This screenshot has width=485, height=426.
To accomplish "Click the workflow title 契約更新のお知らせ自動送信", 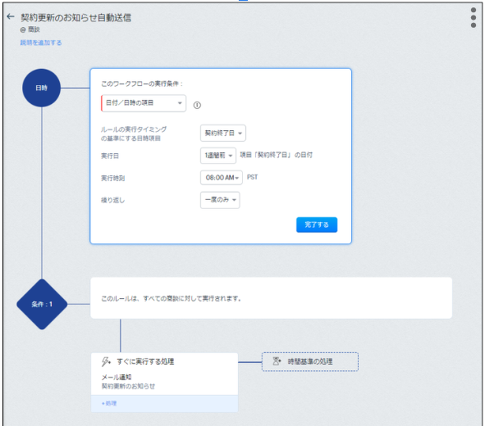I will tap(75, 17).
